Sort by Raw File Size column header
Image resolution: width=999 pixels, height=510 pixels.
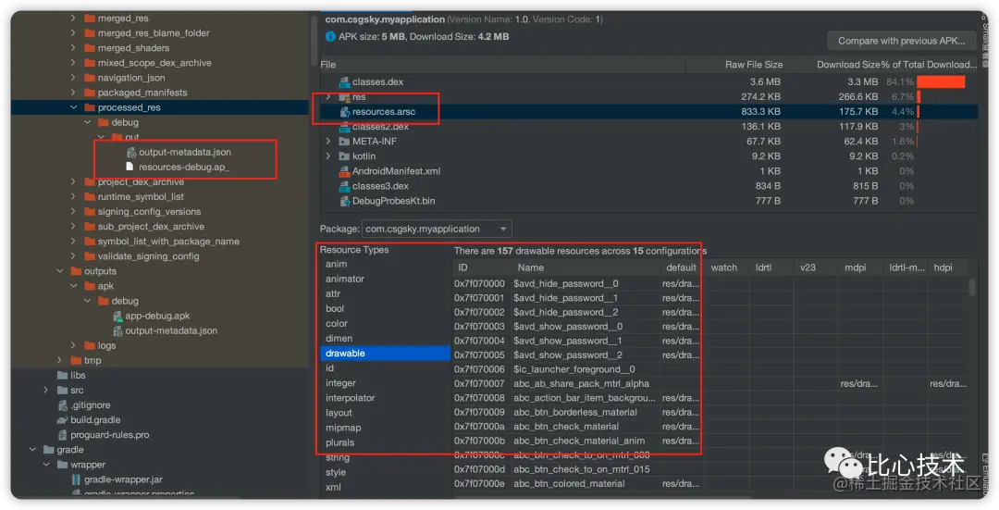[754, 65]
